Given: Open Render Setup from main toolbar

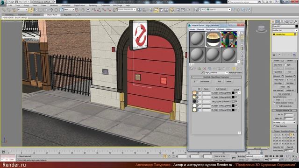Looking at the screenshot, I should click(178, 10).
